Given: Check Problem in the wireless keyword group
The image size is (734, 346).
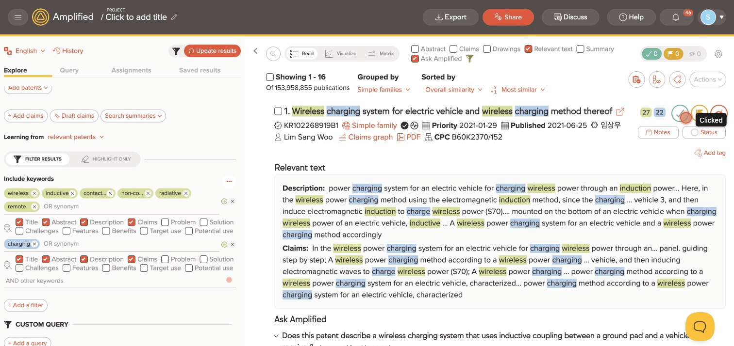Looking at the screenshot, I should click(x=165, y=222).
